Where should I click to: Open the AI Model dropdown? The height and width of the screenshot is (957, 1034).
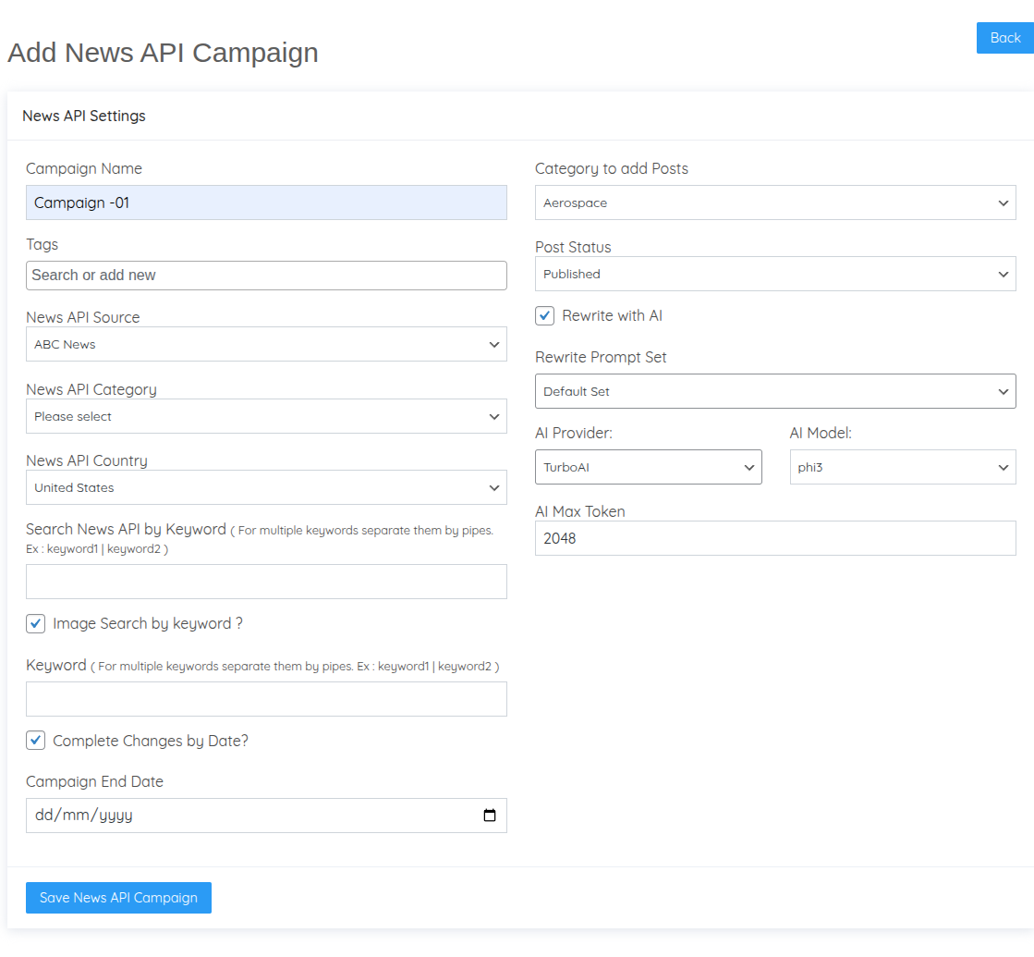[x=902, y=467]
